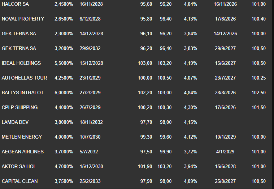Select the 4,84% yield value
Image resolution: width=274 pixels, height=189 pixels.
(191, 93)
